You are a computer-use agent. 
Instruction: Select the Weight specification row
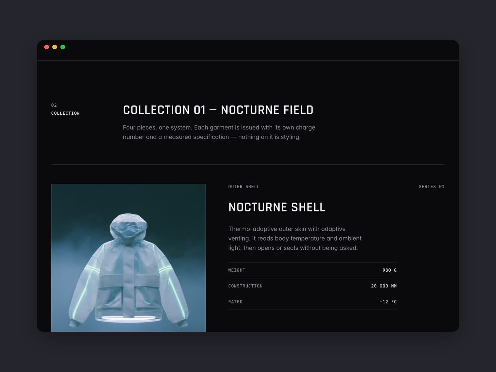312,270
